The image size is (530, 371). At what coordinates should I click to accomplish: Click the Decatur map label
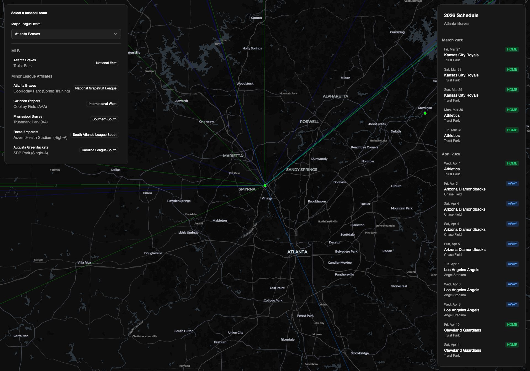click(x=335, y=242)
